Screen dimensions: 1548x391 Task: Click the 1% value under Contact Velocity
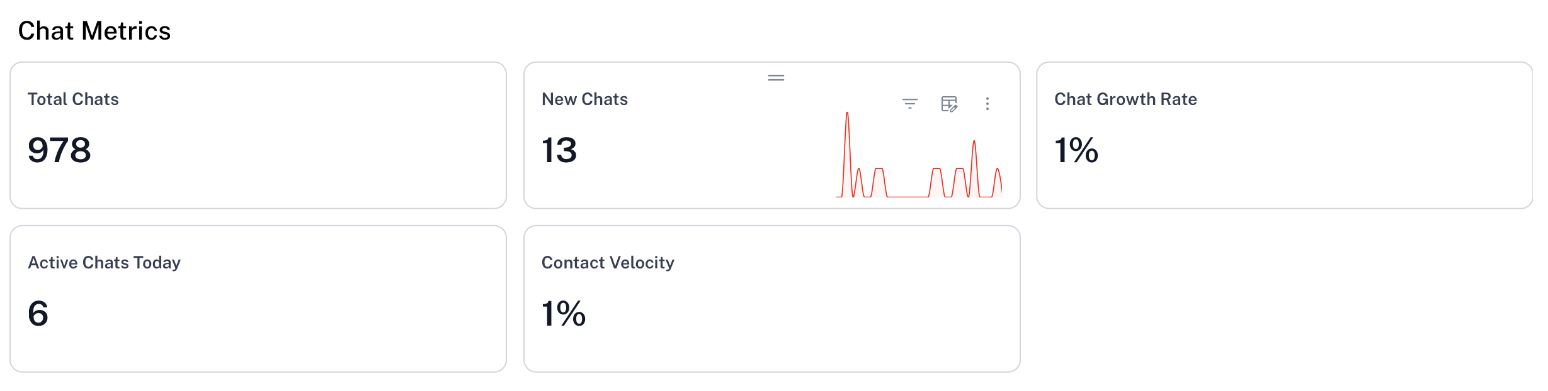[564, 314]
